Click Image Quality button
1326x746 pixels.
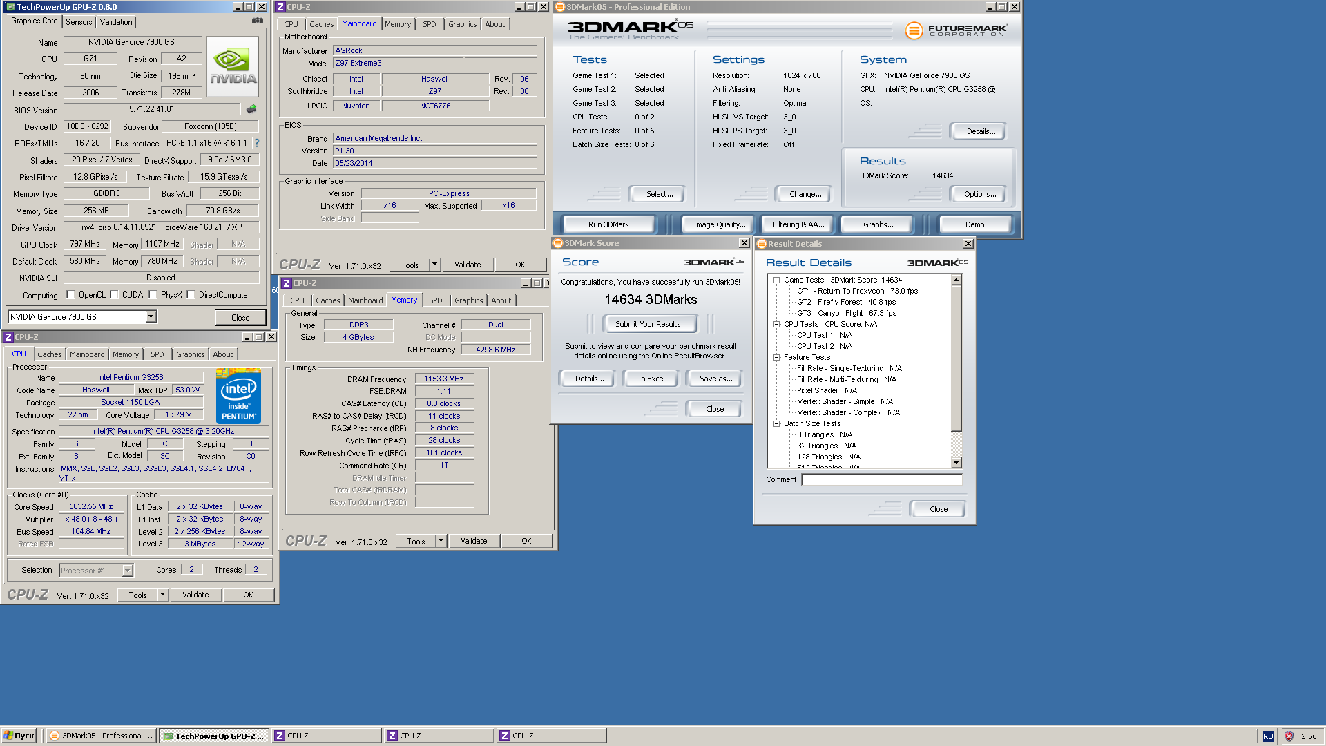point(719,224)
